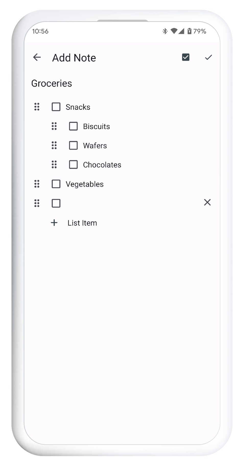
Task: Tap the Wafers item text
Action: (x=95, y=145)
